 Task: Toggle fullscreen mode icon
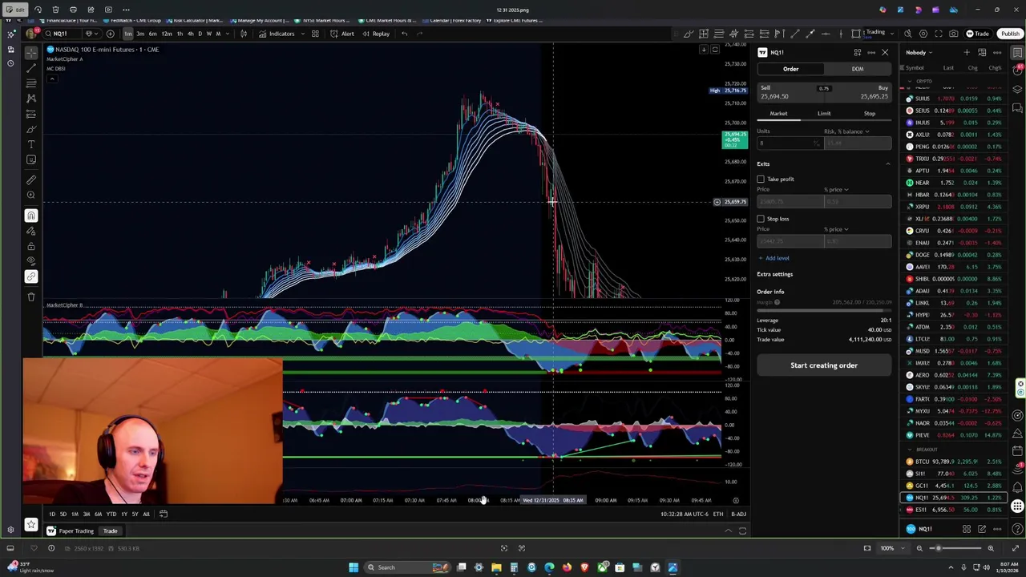coord(939,34)
